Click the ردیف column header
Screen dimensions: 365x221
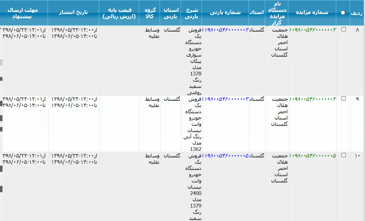click(x=357, y=13)
